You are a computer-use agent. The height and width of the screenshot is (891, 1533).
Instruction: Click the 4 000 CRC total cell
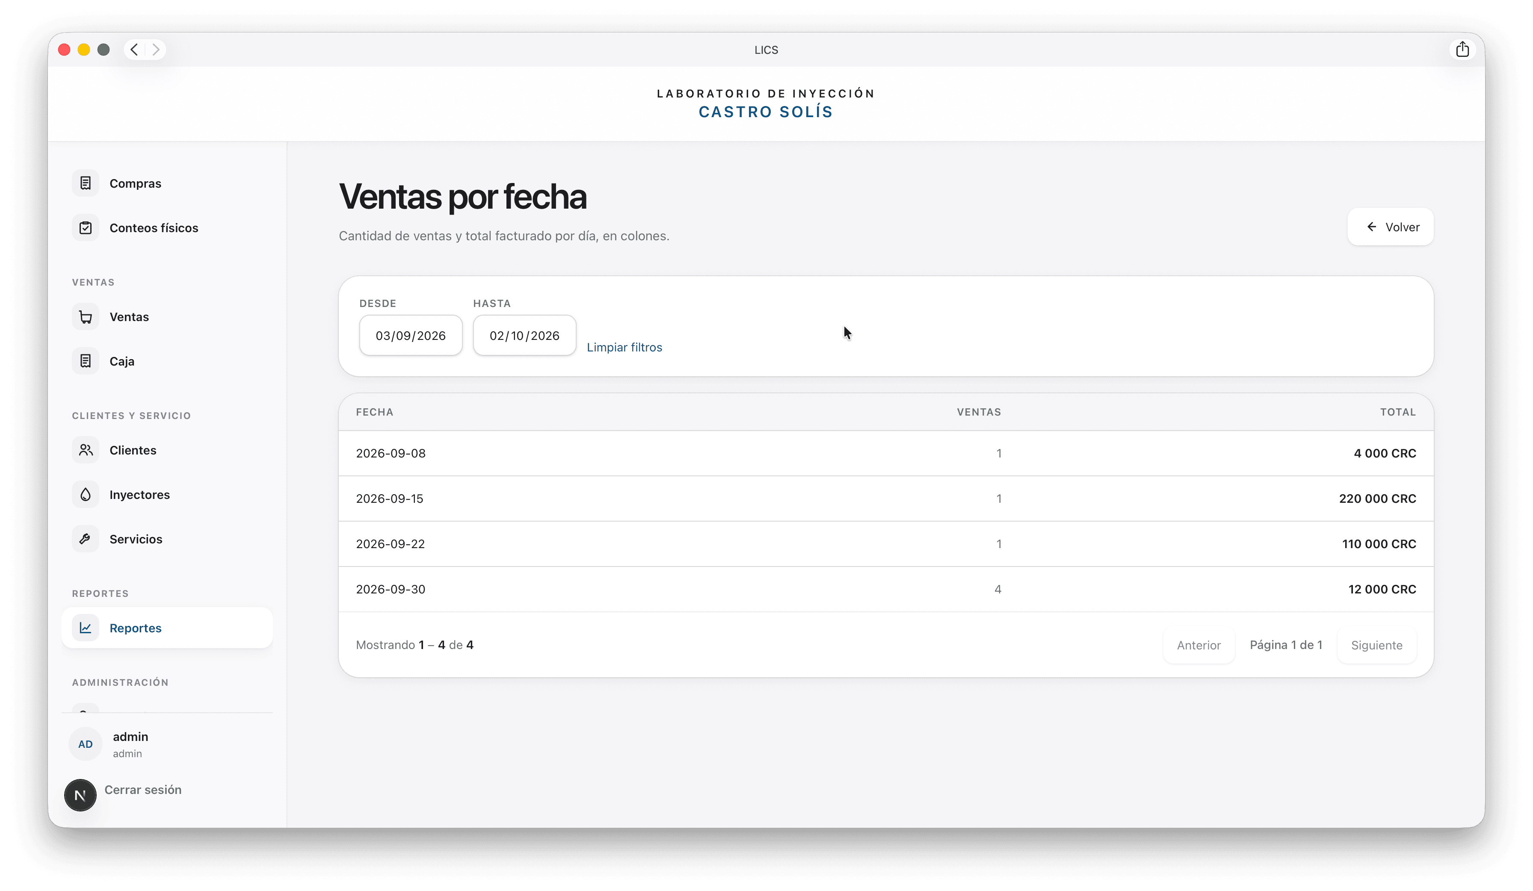(1385, 454)
